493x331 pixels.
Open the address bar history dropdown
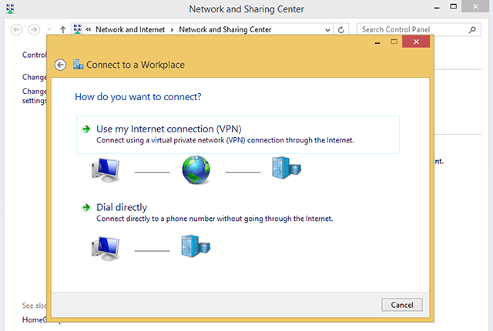(x=327, y=30)
